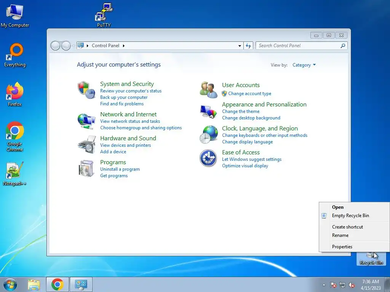Click Optimize visual display link
The image size is (390, 292).
point(245,166)
